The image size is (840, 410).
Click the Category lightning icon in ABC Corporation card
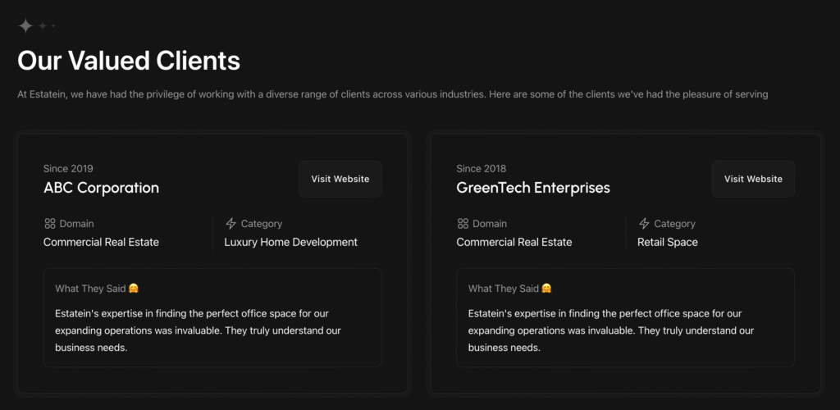point(231,224)
